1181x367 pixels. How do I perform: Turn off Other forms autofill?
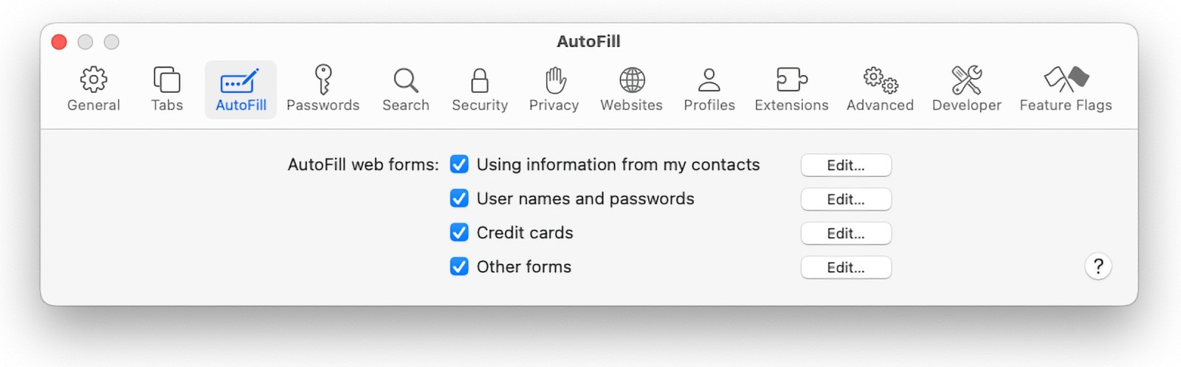click(459, 266)
